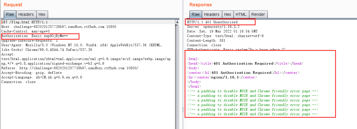Click the Authorization Basic header line
357x129 pixels.
tap(35, 36)
